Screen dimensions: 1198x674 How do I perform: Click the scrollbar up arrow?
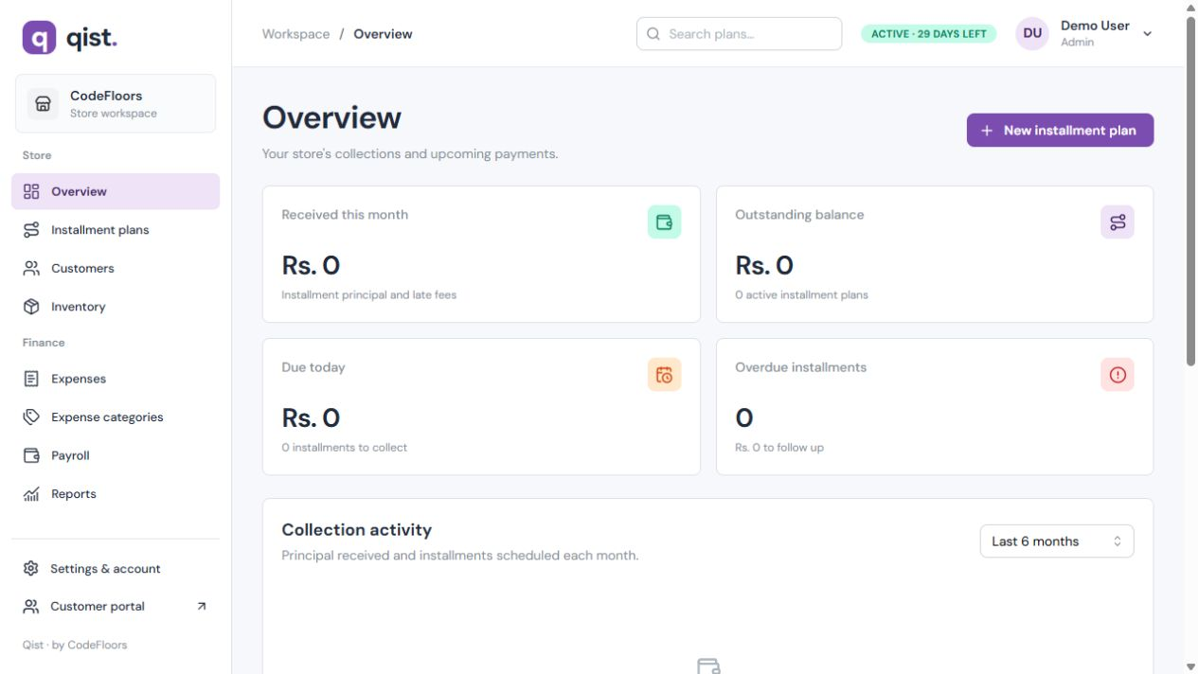(1190, 7)
